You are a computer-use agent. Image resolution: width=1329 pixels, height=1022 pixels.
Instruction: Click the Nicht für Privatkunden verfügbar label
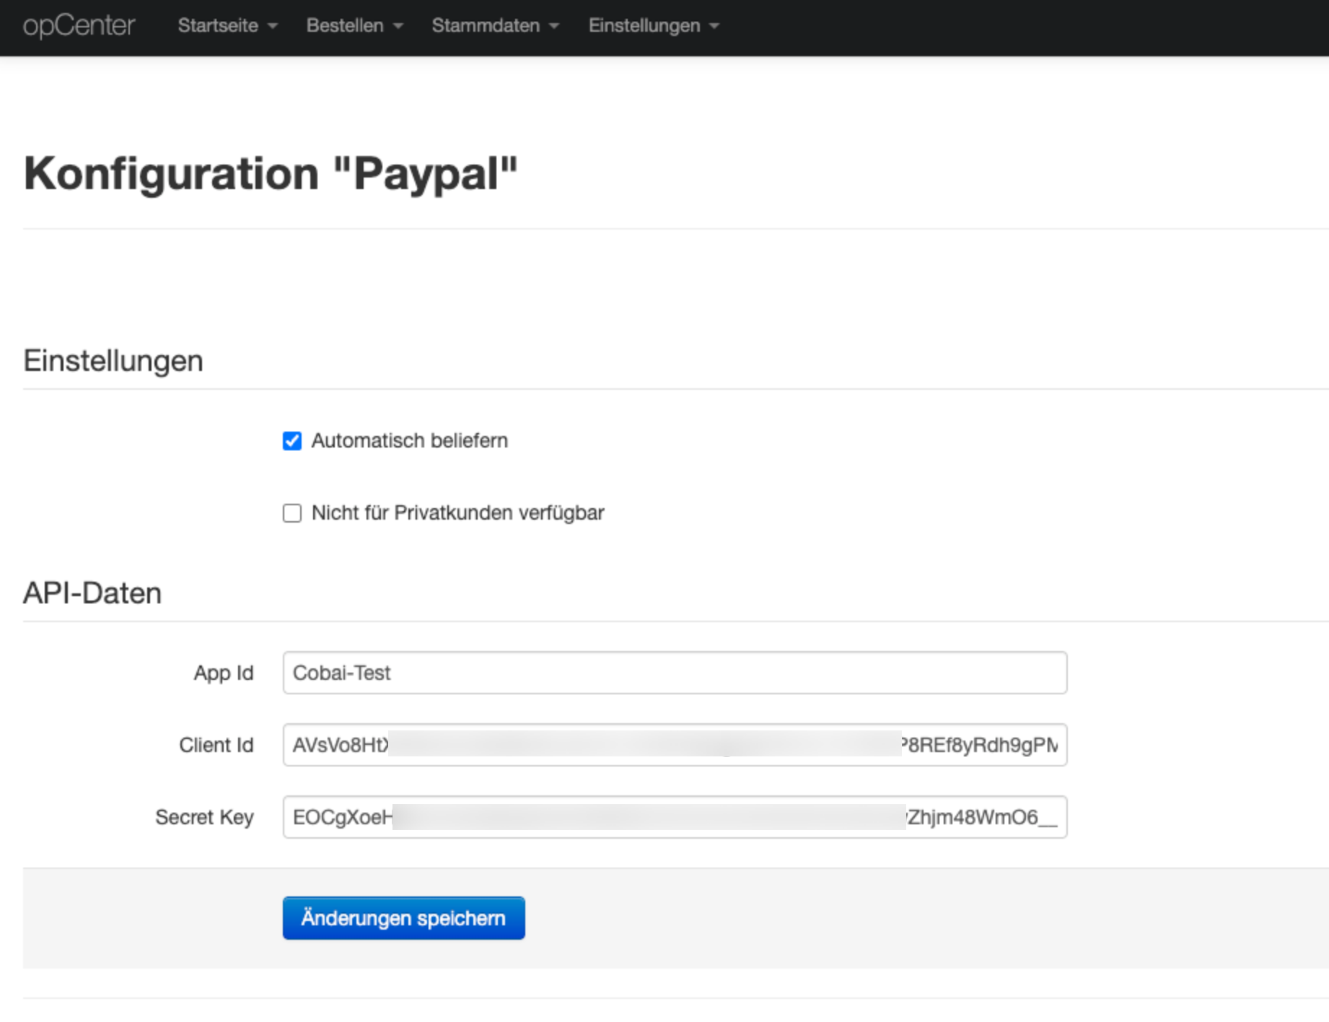[x=457, y=512]
